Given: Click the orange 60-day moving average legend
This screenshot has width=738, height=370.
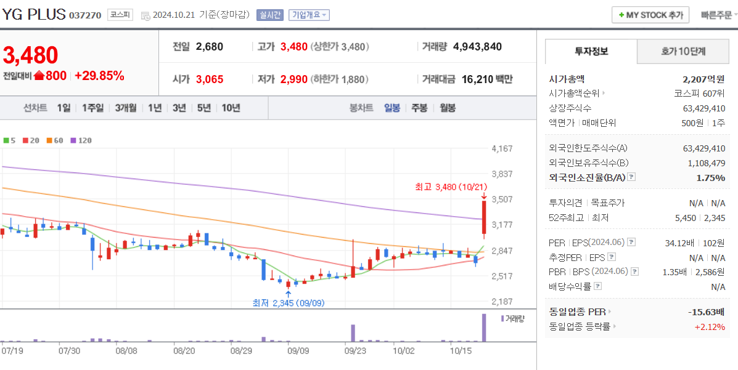Looking at the screenshot, I should coord(55,140).
